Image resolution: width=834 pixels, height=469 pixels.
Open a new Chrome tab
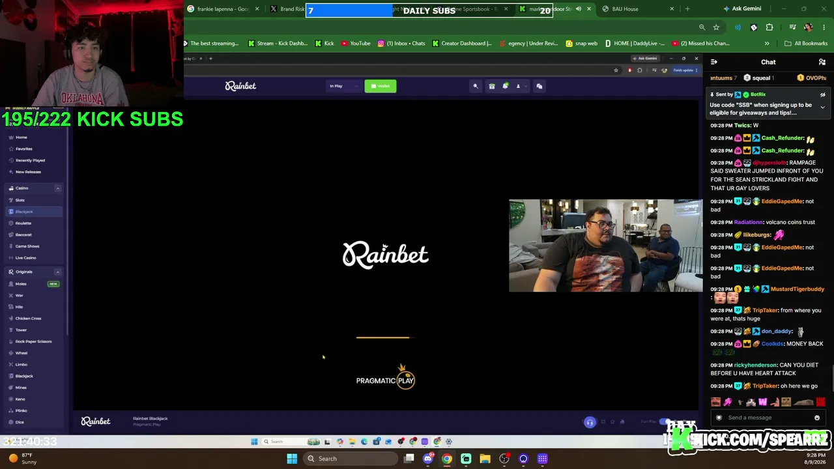tap(687, 9)
